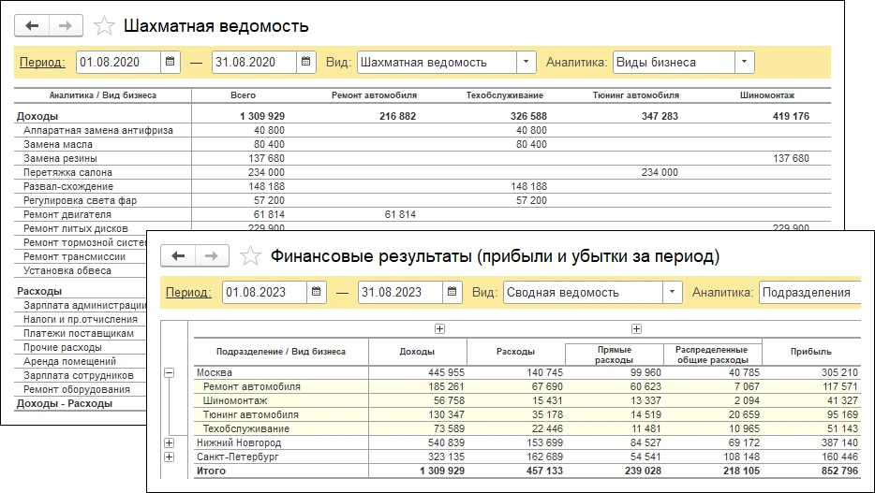The height and width of the screenshot is (493, 875).
Task: Expand the Нижний Новгород row
Action: [170, 442]
